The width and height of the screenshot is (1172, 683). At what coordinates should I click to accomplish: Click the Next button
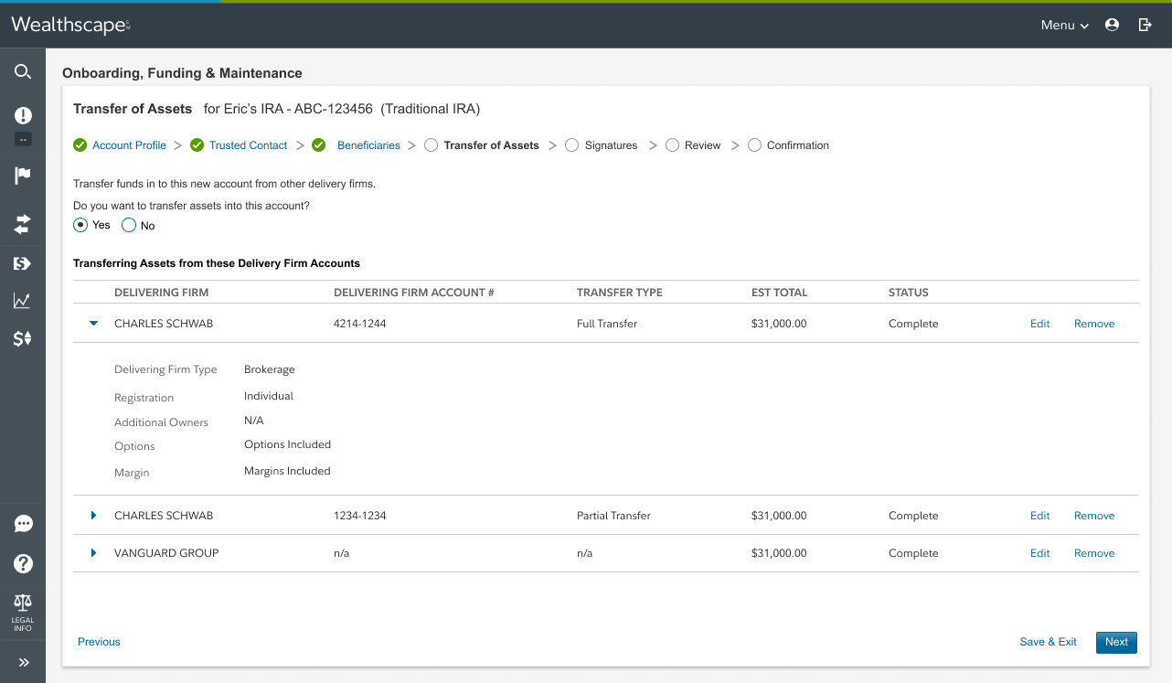click(x=1116, y=642)
